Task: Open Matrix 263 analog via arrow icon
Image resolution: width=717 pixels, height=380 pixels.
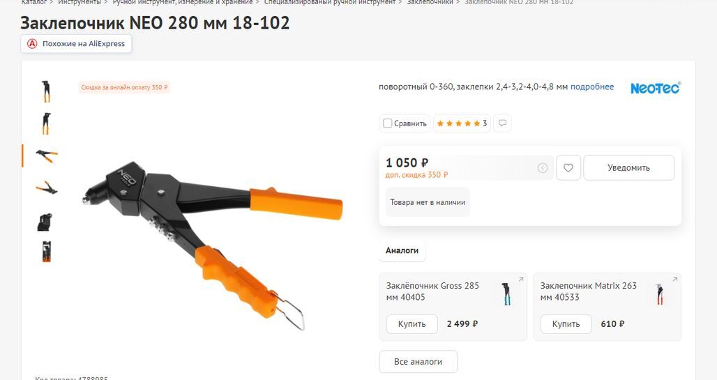Action: pyautogui.click(x=675, y=279)
